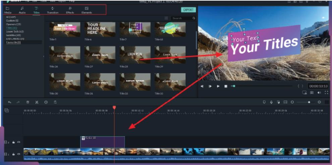The height and width of the screenshot is (165, 332).
Task: Select the Custom category
Action: tap(12, 20)
